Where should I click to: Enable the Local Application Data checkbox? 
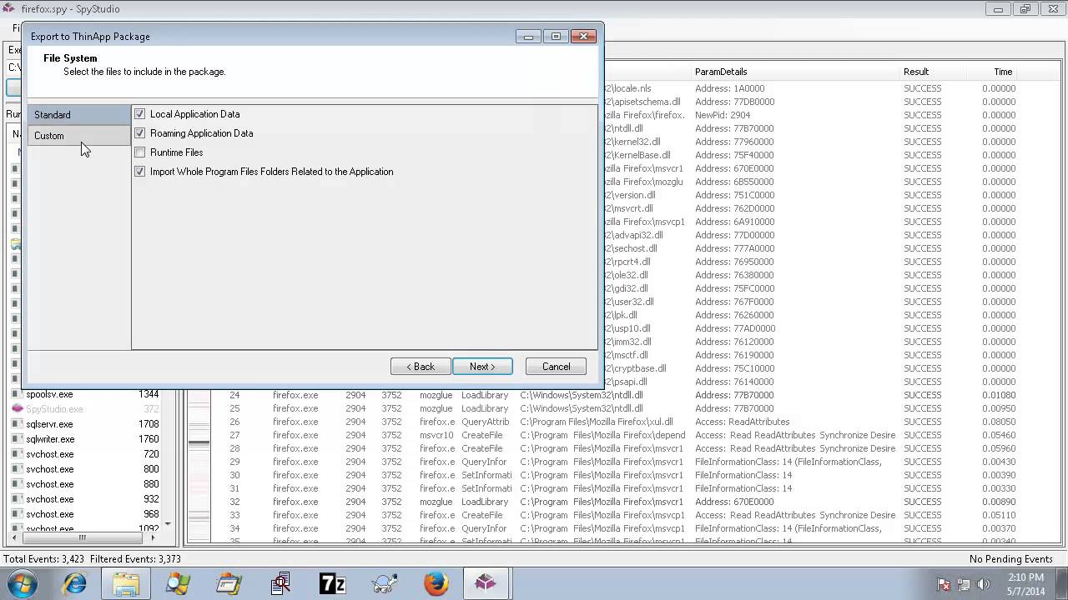coord(139,114)
